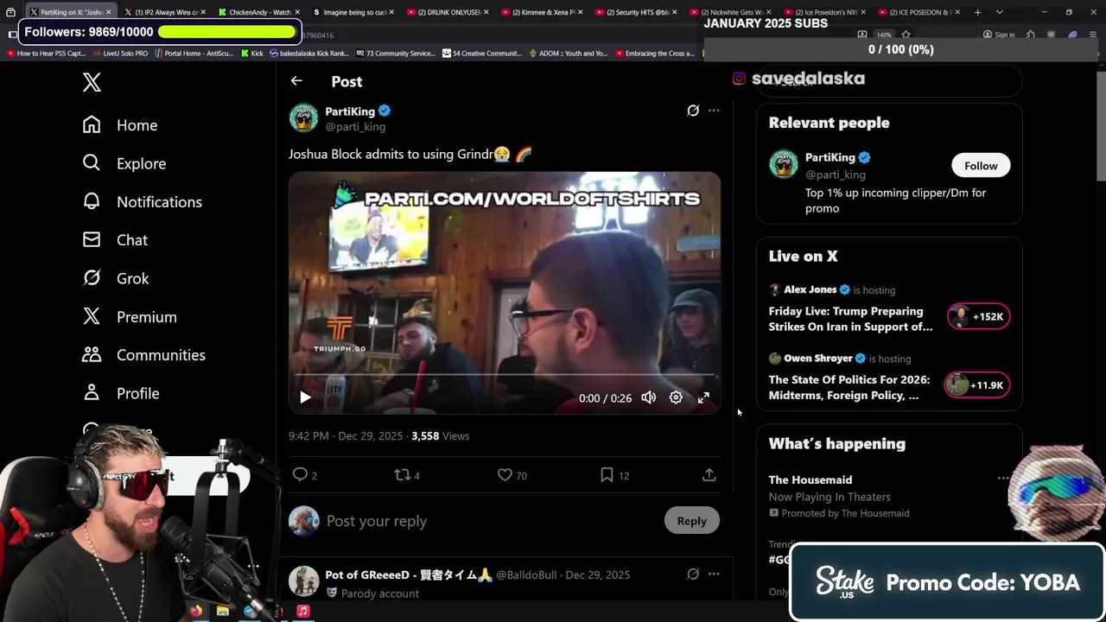1106x622 pixels.
Task: Open the list all tabs dropdown
Action: pos(999,12)
